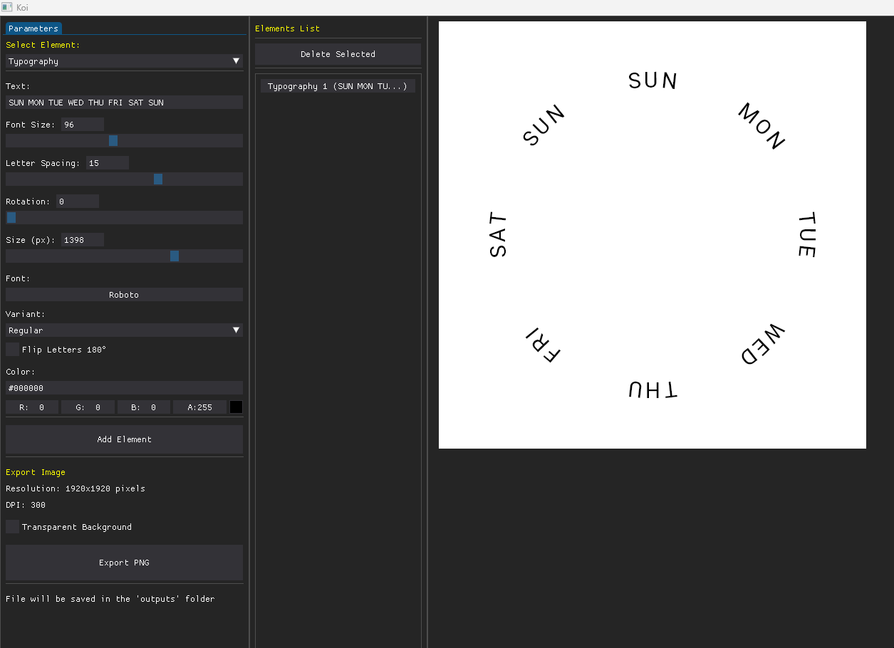This screenshot has height=648, width=894.
Task: Click the alpha A:255 value field
Action: pos(199,407)
